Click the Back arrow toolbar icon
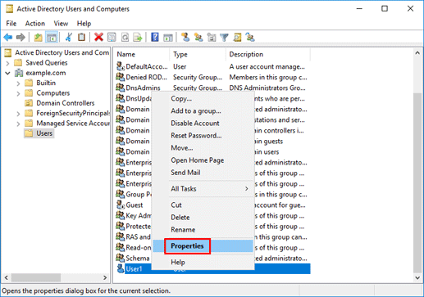Image resolution: width=424 pixels, height=297 pixels. click(x=8, y=37)
